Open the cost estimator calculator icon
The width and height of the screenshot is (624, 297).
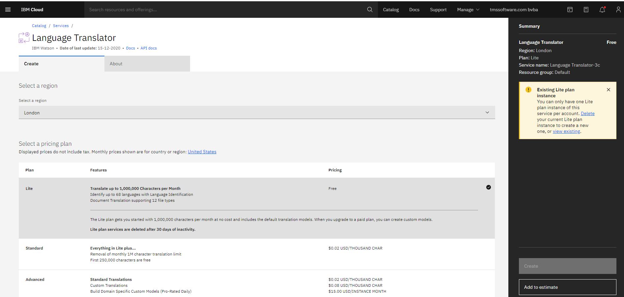coord(586,10)
